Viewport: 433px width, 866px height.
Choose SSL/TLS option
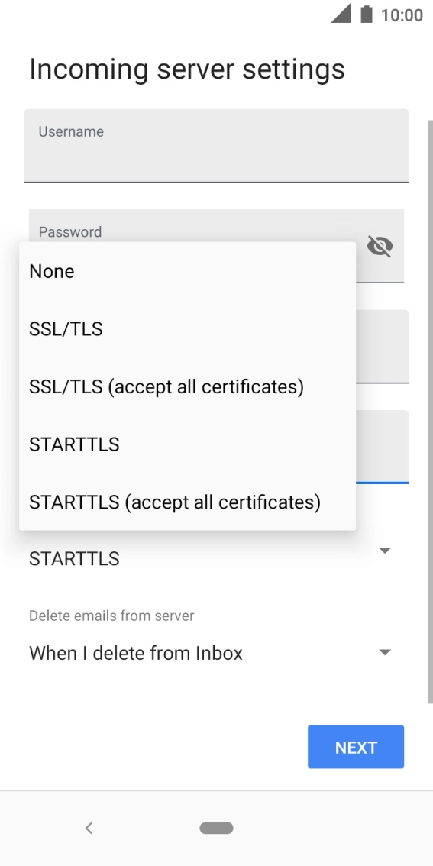click(x=187, y=329)
